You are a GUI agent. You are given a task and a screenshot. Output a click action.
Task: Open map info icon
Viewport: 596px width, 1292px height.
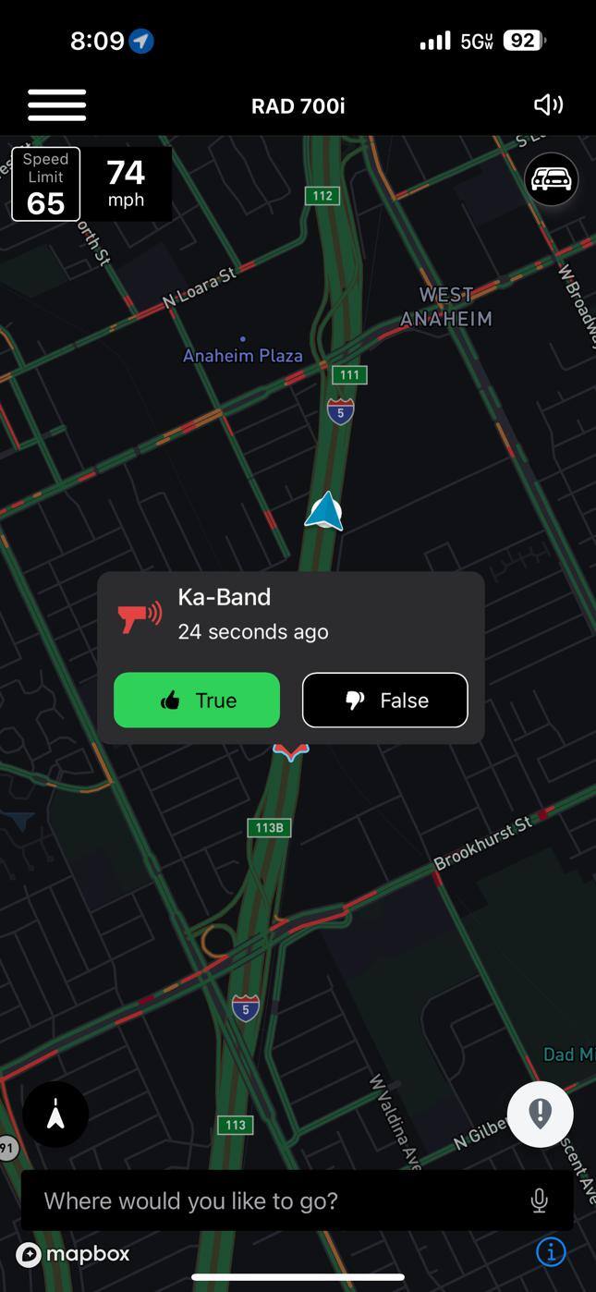[551, 1252]
